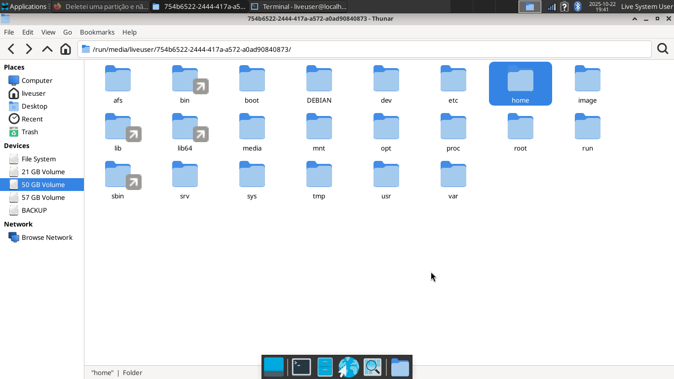The image size is (674, 379).
Task: Go back using the left arrow button
Action: [11, 49]
